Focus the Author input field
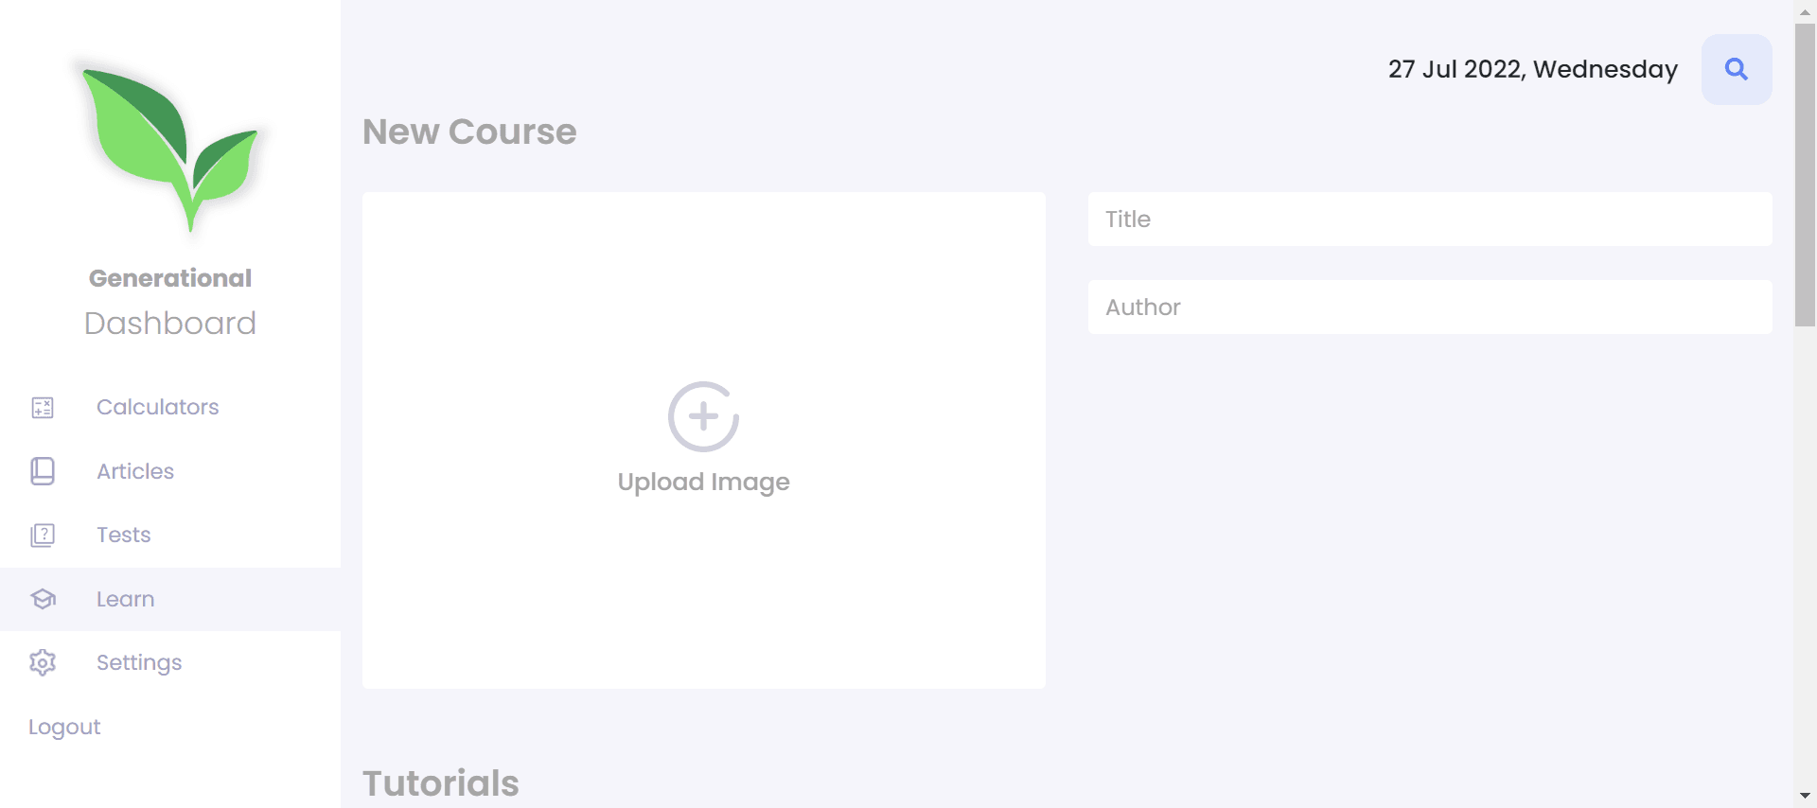 coord(1430,307)
